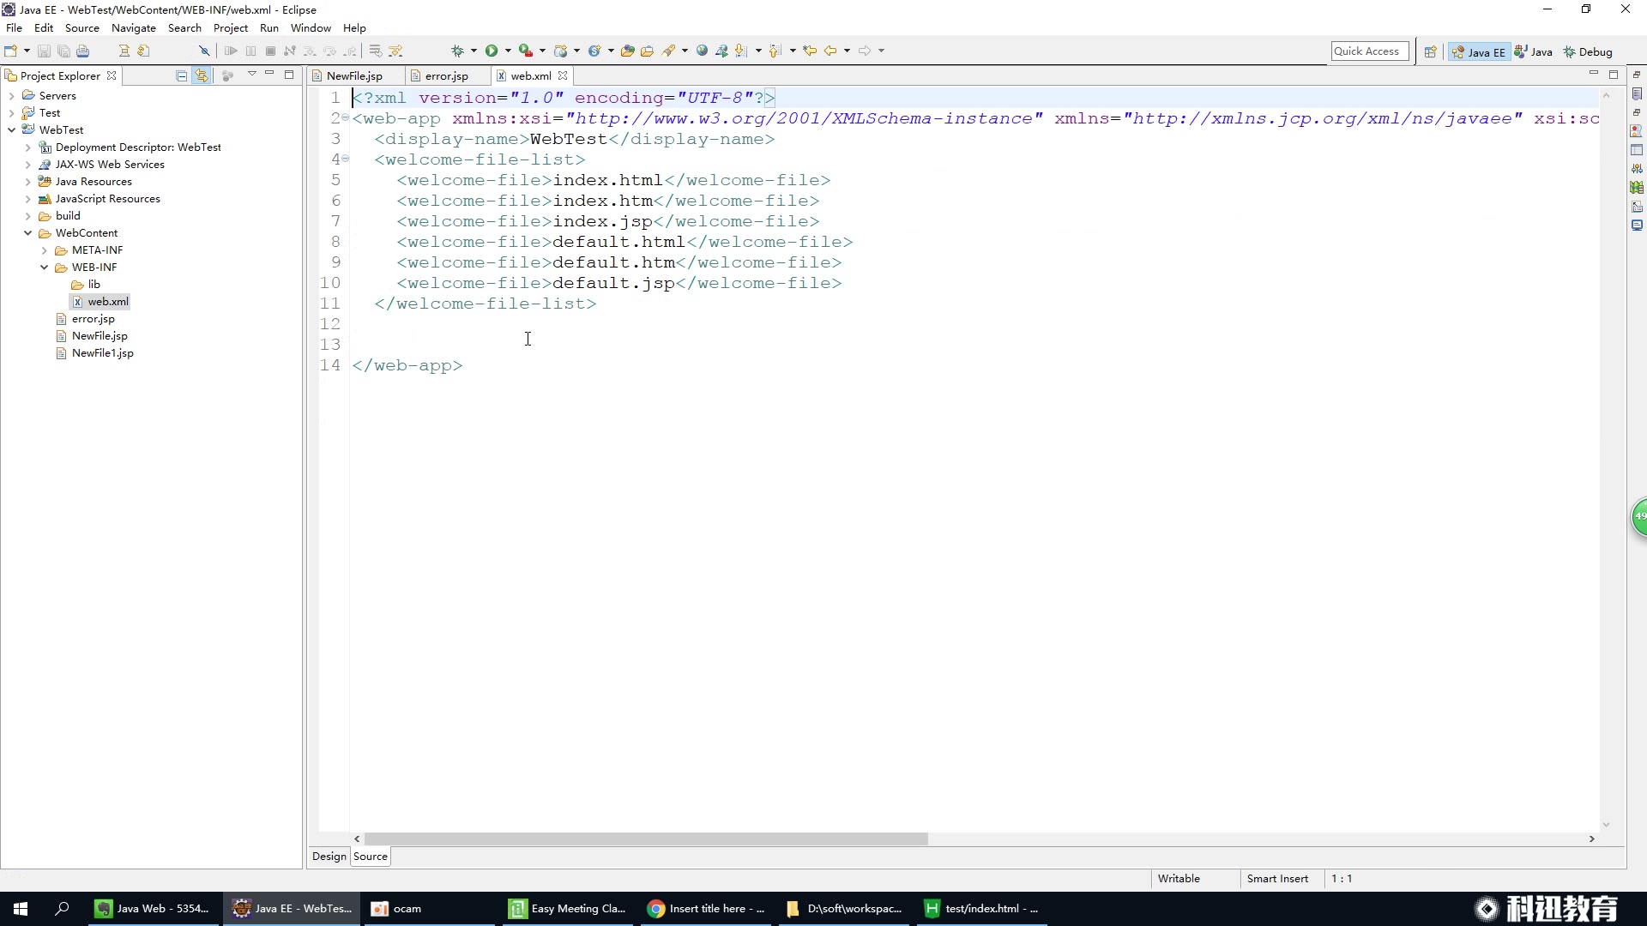The height and width of the screenshot is (926, 1647).
Task: Toggle Project Explorer panel visibility
Action: (274, 75)
